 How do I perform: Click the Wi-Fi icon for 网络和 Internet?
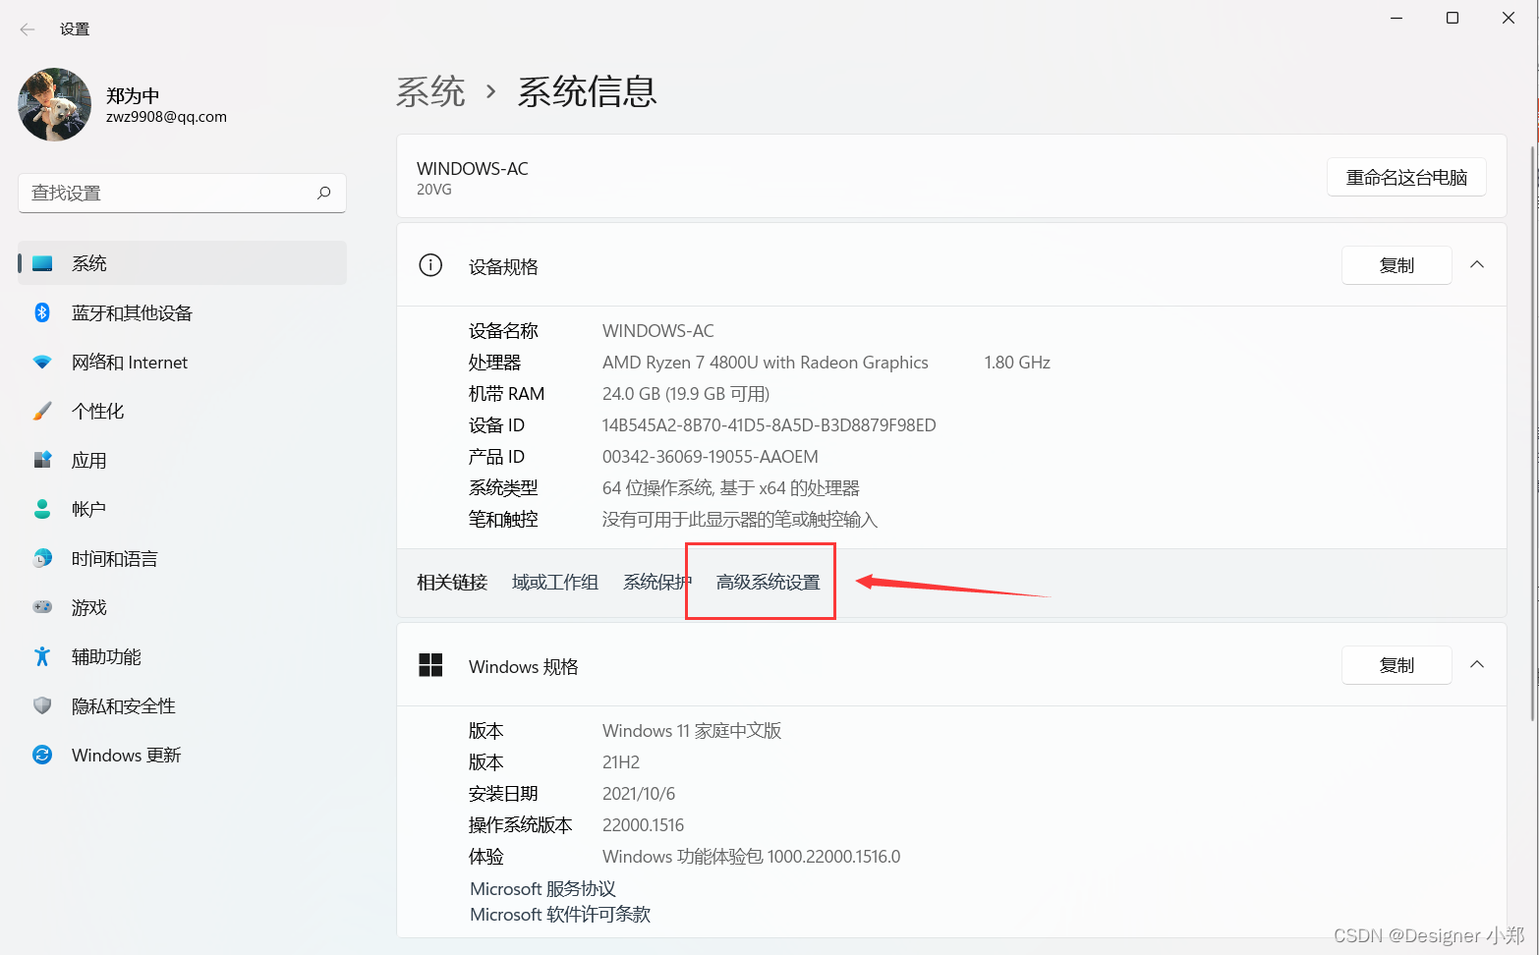(x=42, y=362)
